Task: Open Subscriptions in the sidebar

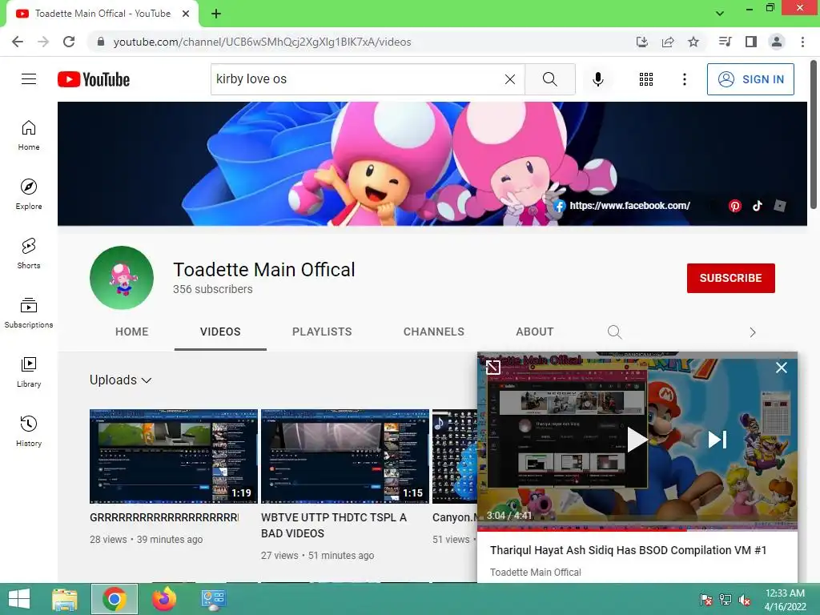Action: click(x=29, y=312)
